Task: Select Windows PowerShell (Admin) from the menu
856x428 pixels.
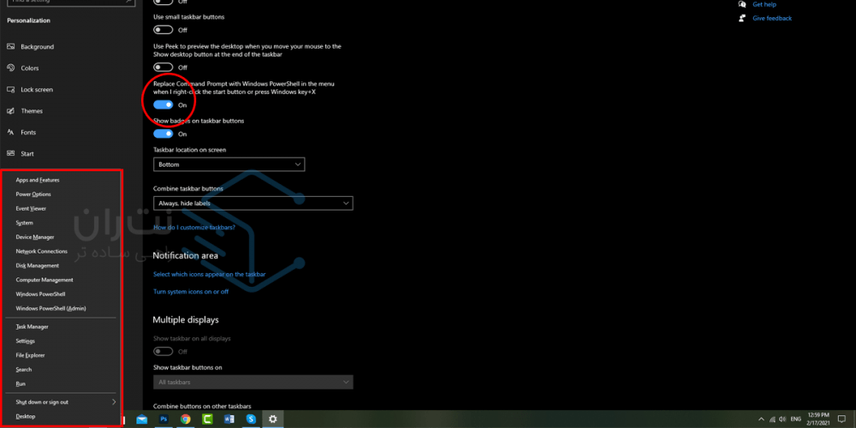Action: (51, 308)
